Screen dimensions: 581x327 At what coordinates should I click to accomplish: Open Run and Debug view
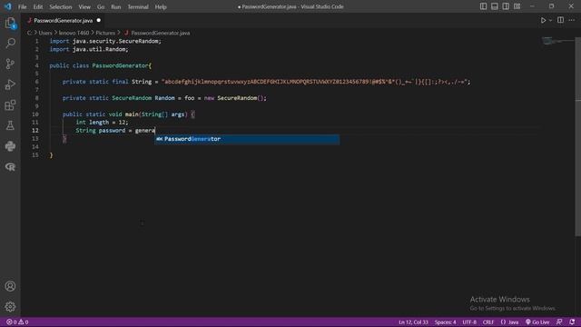click(10, 84)
